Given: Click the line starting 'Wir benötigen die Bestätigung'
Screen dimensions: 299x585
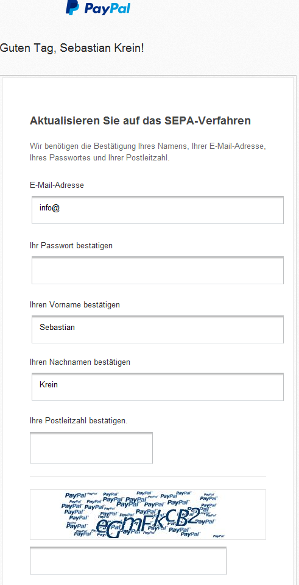Looking at the screenshot, I should 148,146.
